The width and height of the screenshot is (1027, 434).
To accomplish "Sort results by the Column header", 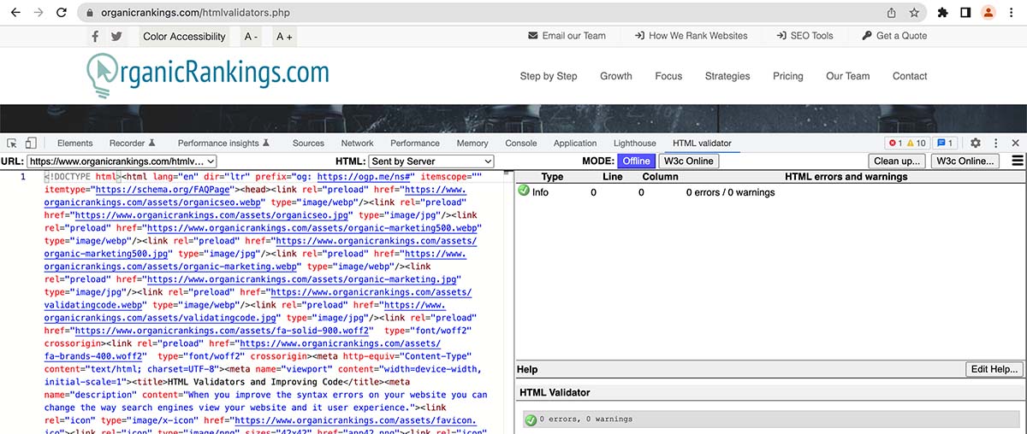I will click(x=660, y=177).
